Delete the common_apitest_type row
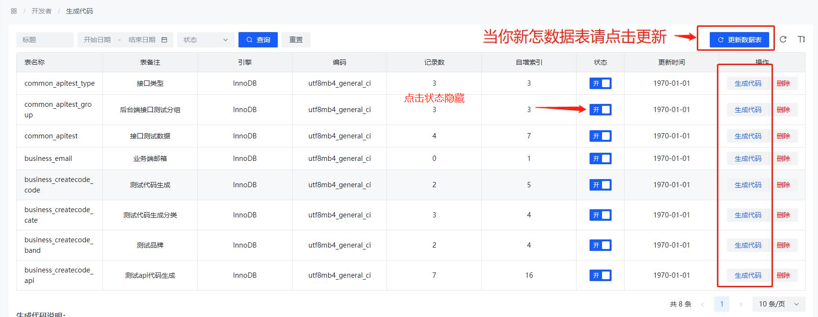Image resolution: width=818 pixels, height=317 pixels. [x=784, y=83]
